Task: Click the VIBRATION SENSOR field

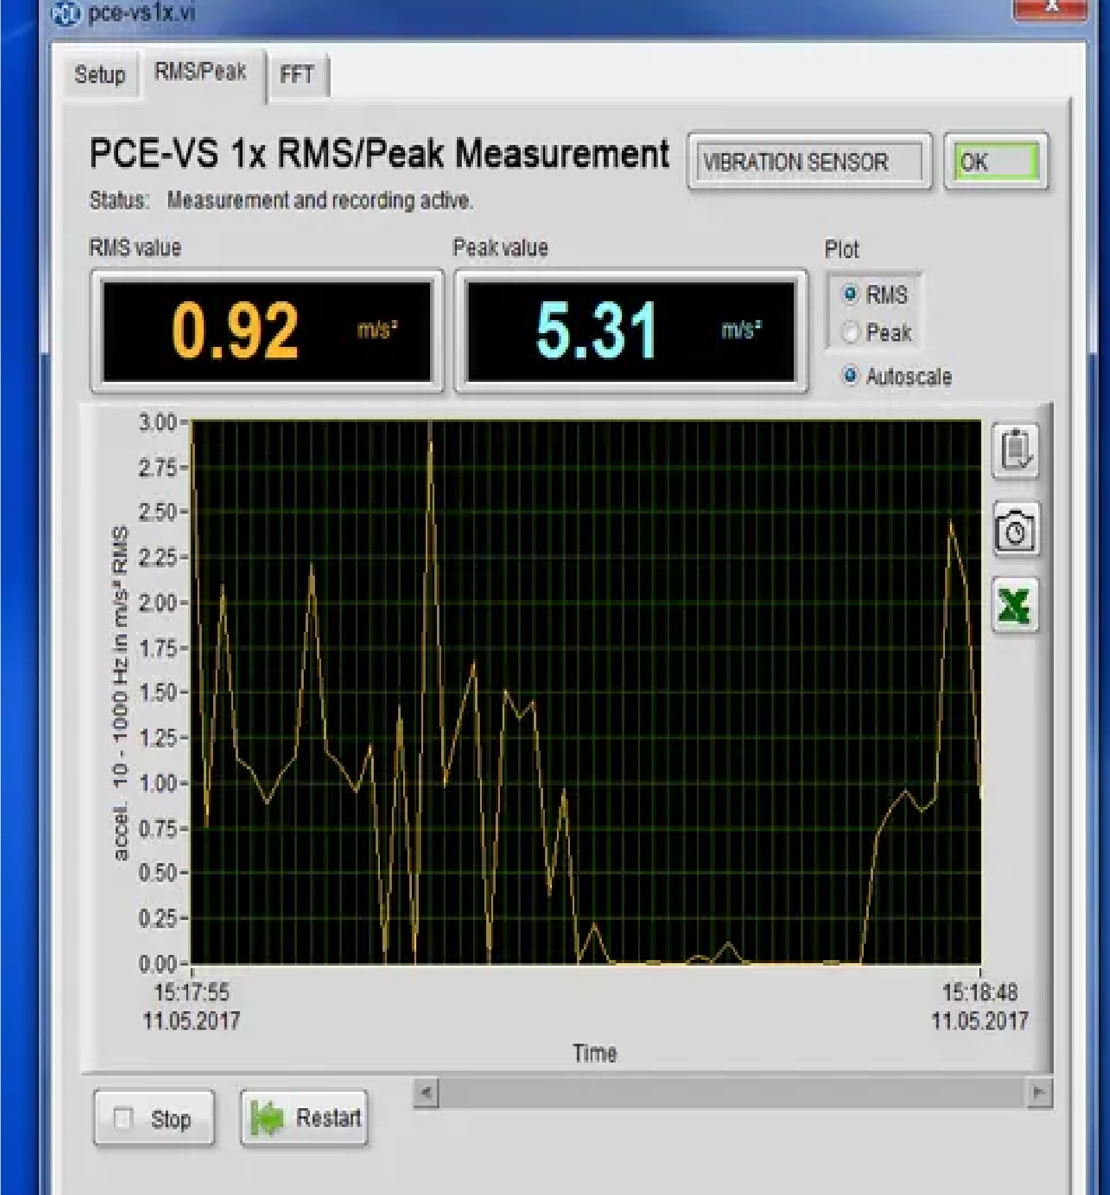Action: 809,162
